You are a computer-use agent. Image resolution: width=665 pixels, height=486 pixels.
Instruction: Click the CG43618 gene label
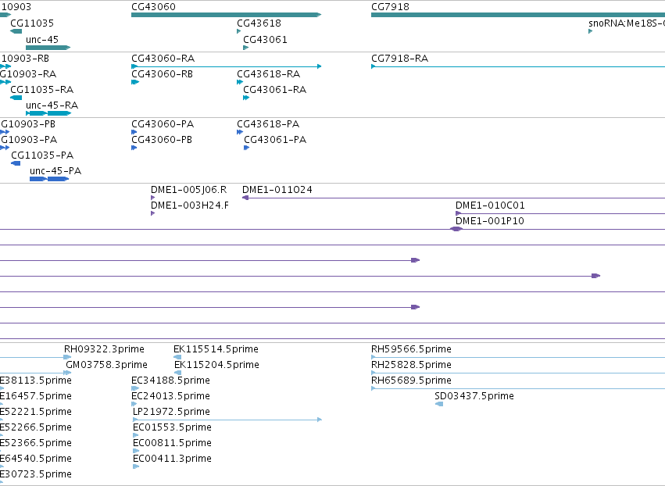click(x=259, y=23)
